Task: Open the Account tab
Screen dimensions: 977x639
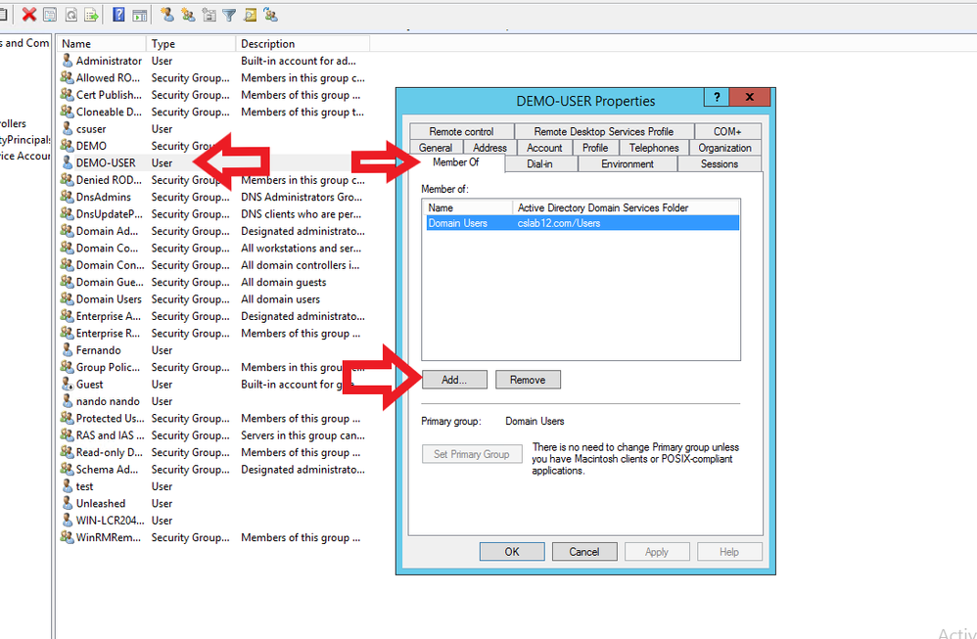Action: tap(544, 148)
